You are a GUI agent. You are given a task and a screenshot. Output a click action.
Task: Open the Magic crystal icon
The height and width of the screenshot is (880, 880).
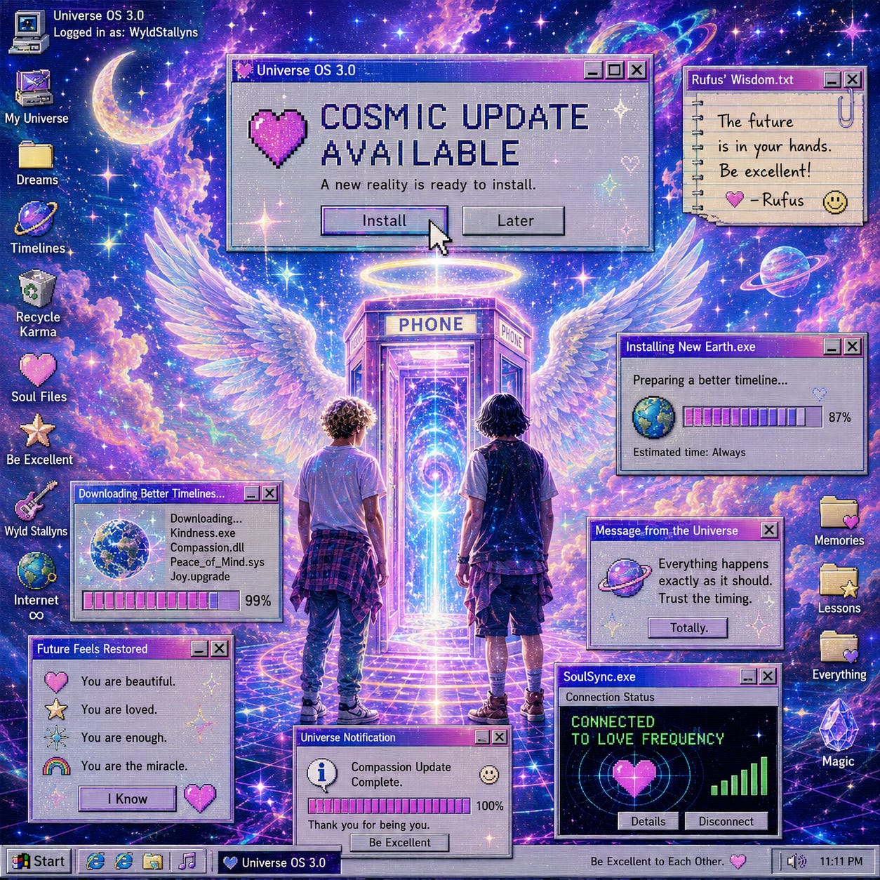tap(839, 725)
